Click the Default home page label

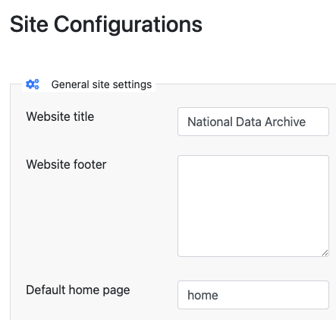(x=78, y=290)
